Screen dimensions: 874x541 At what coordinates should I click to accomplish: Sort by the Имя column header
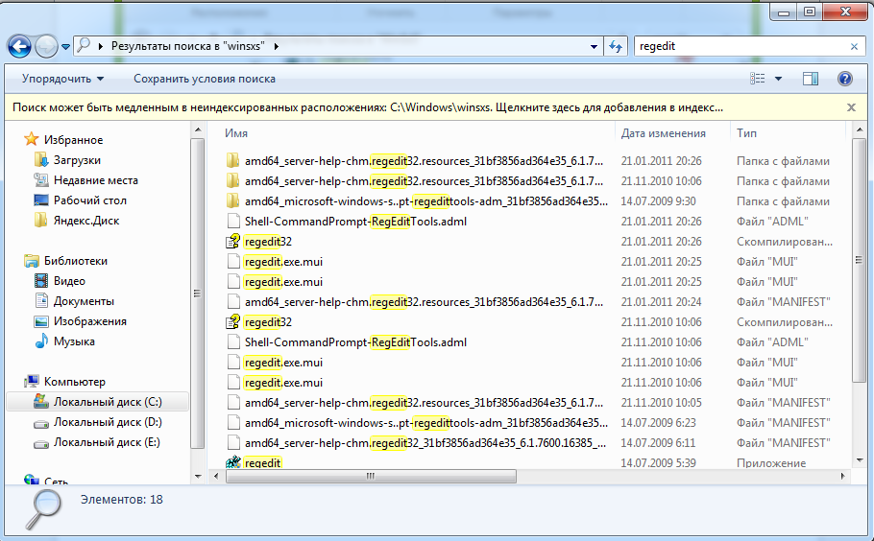click(237, 133)
